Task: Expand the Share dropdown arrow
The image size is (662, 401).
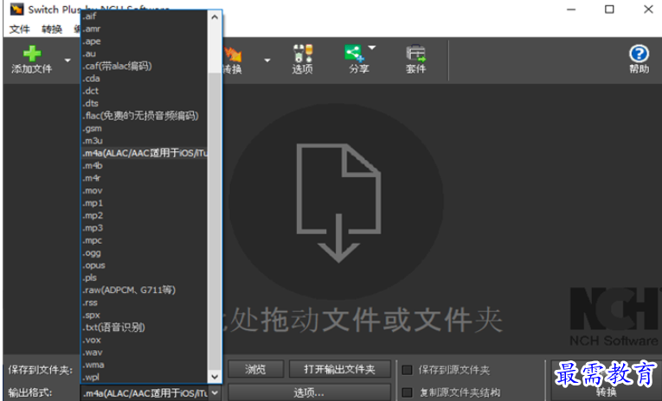Action: pyautogui.click(x=372, y=48)
